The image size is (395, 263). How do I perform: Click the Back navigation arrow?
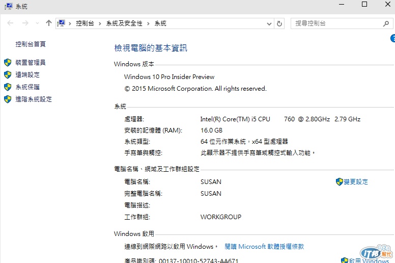tap(10, 23)
